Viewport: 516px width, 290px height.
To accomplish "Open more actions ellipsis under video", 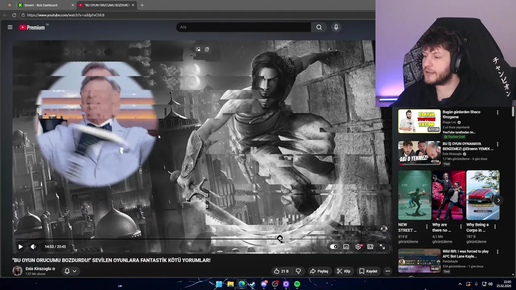I will point(388,271).
